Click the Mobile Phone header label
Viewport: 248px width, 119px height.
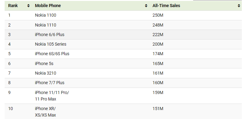click(x=48, y=6)
